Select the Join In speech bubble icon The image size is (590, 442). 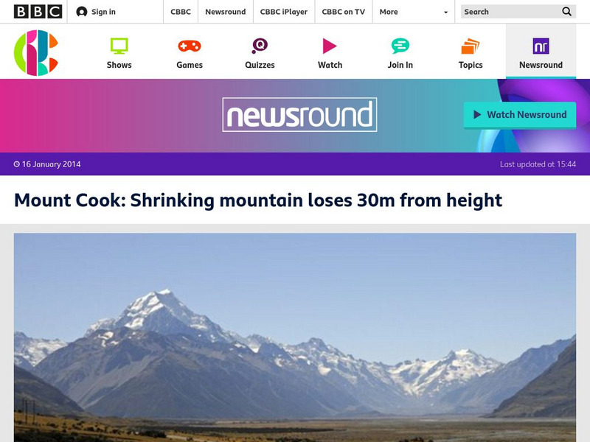click(400, 46)
